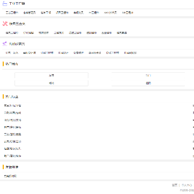Go to the home page link in the footer
The width and height of the screenshot is (194, 194).
175,185
